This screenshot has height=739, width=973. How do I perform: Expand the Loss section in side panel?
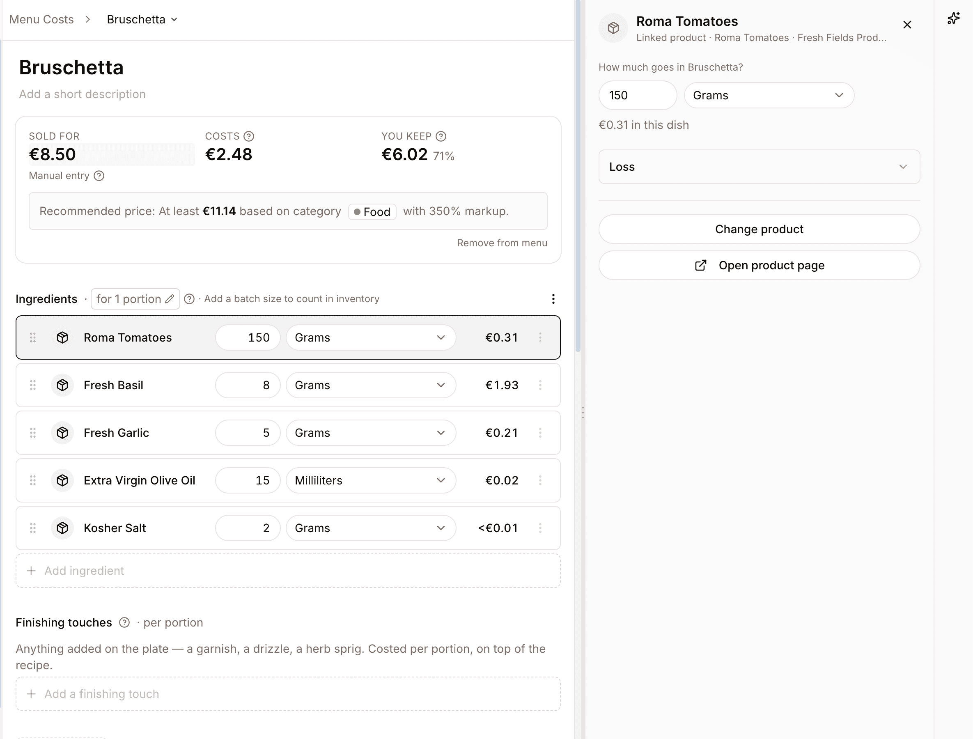tap(759, 167)
